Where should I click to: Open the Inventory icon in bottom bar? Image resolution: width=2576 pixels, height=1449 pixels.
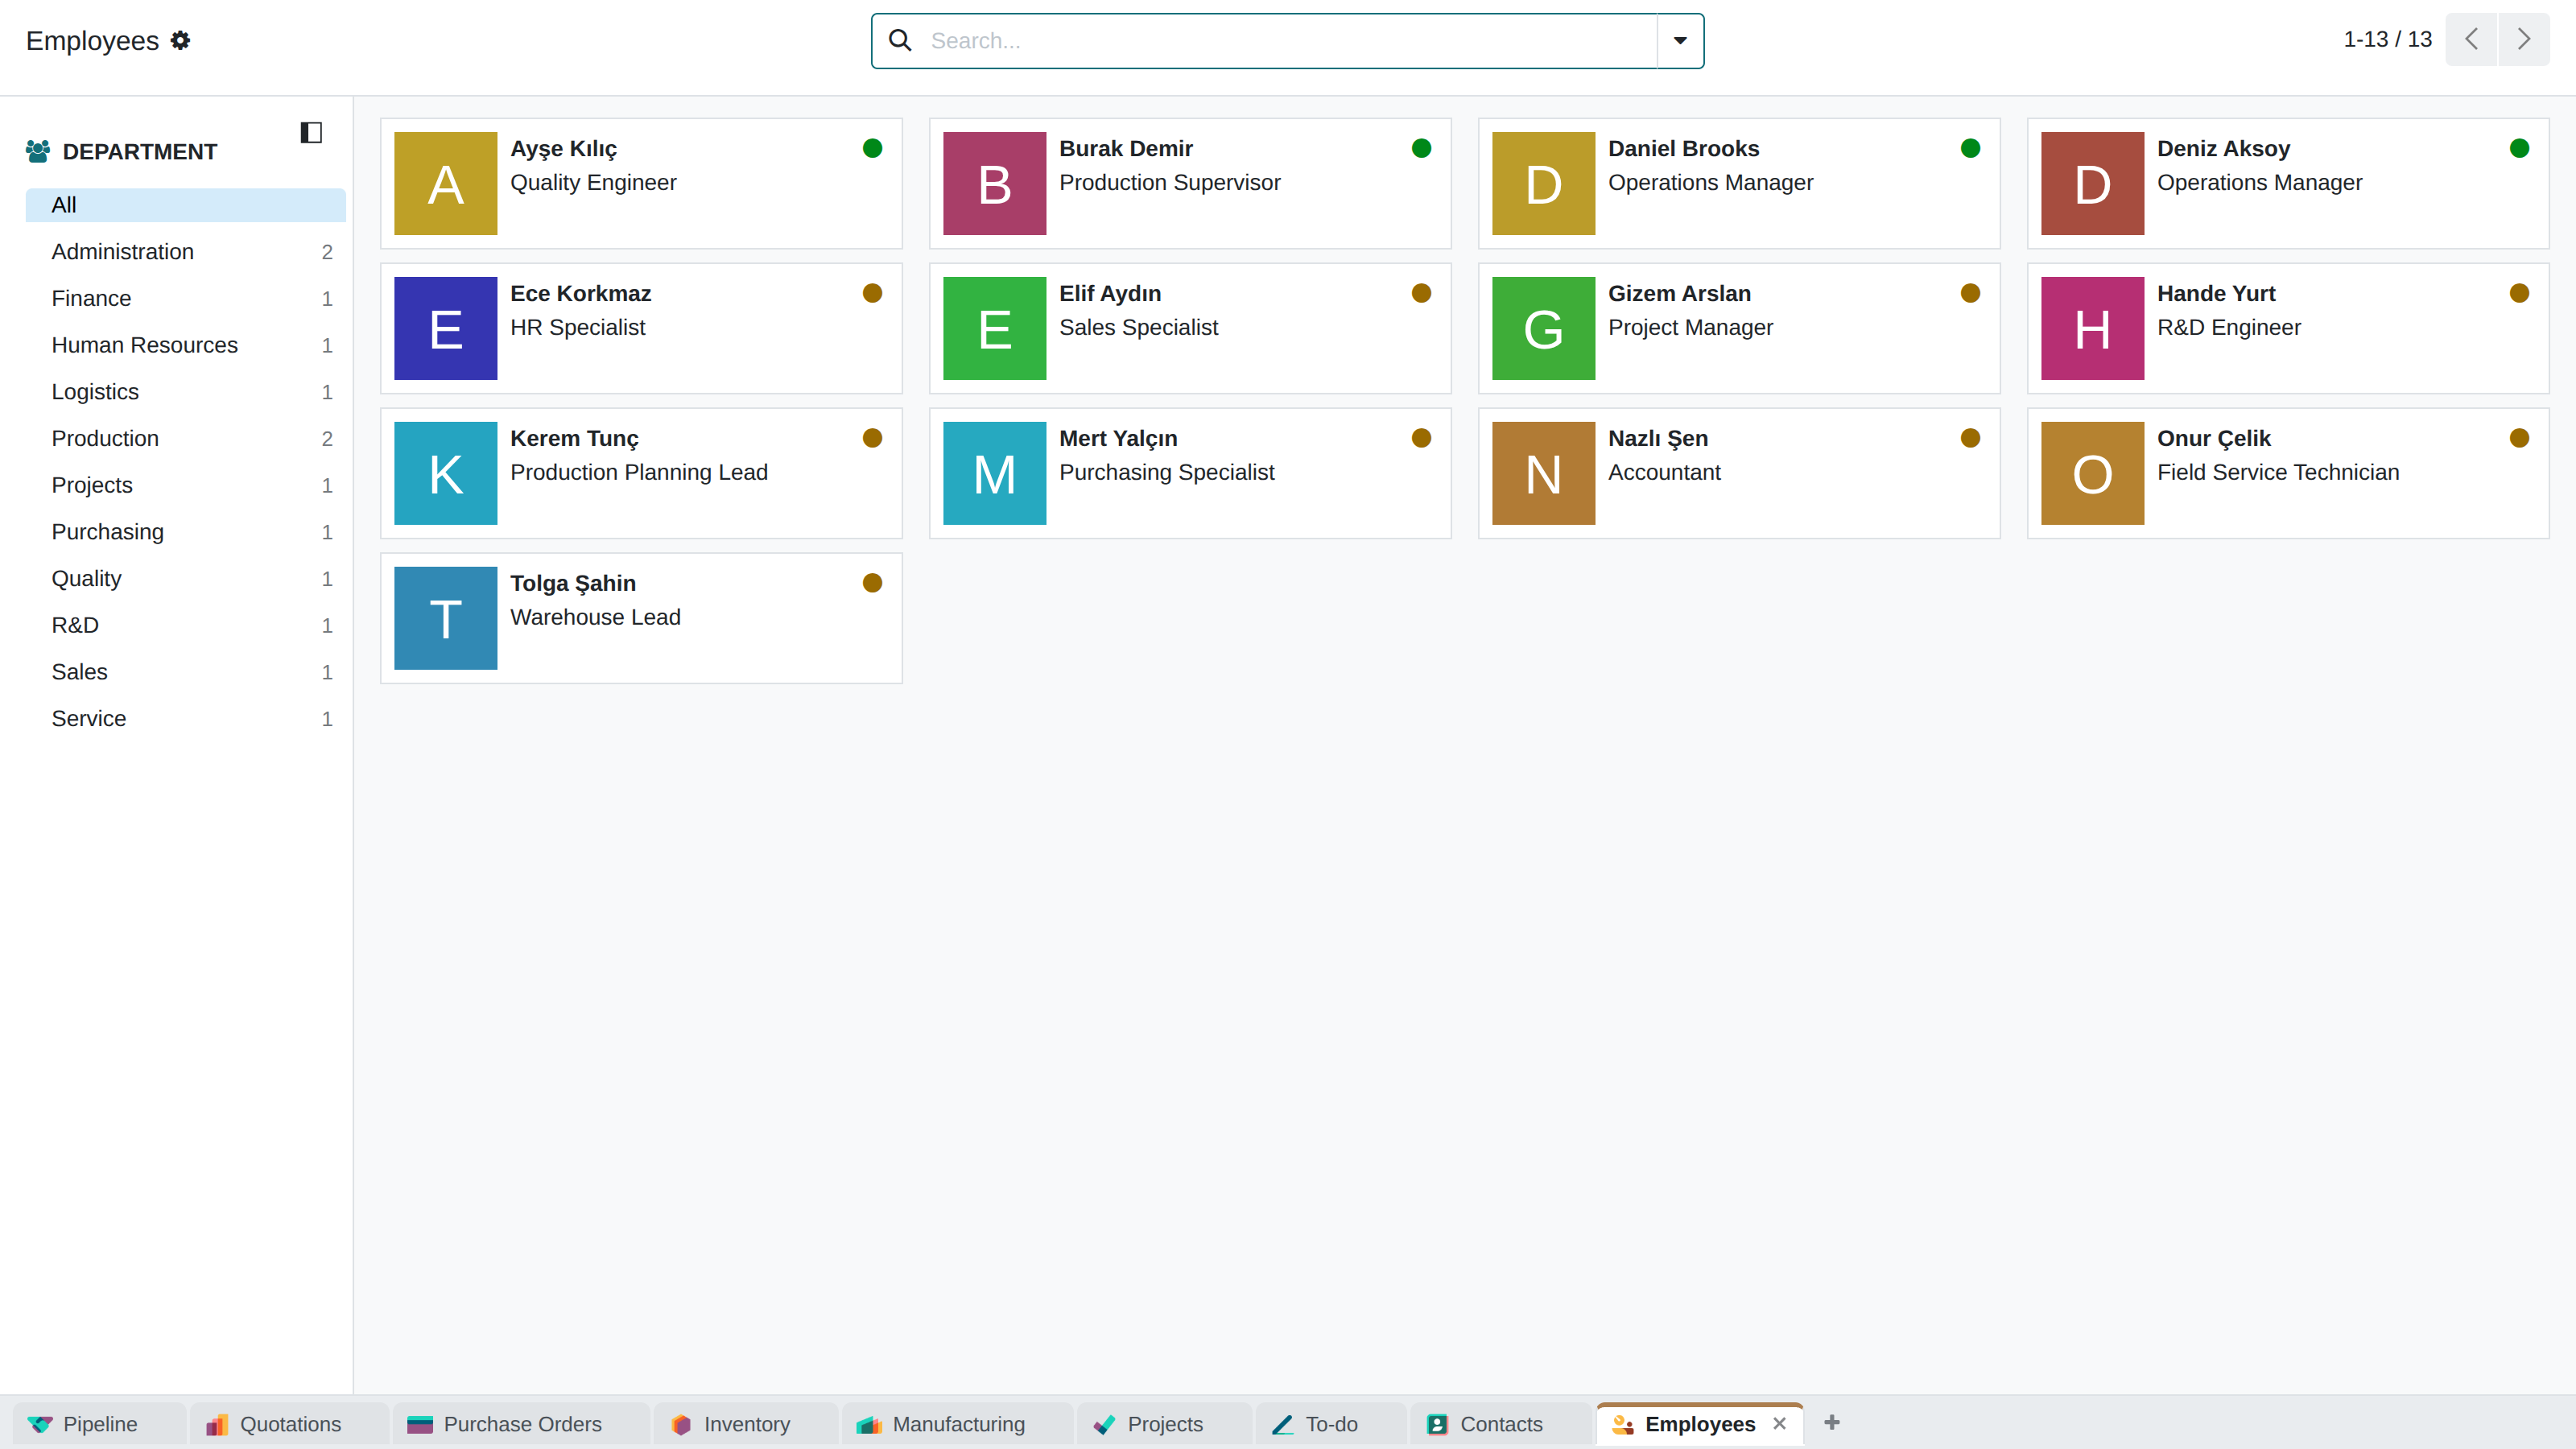pyautogui.click(x=681, y=1424)
